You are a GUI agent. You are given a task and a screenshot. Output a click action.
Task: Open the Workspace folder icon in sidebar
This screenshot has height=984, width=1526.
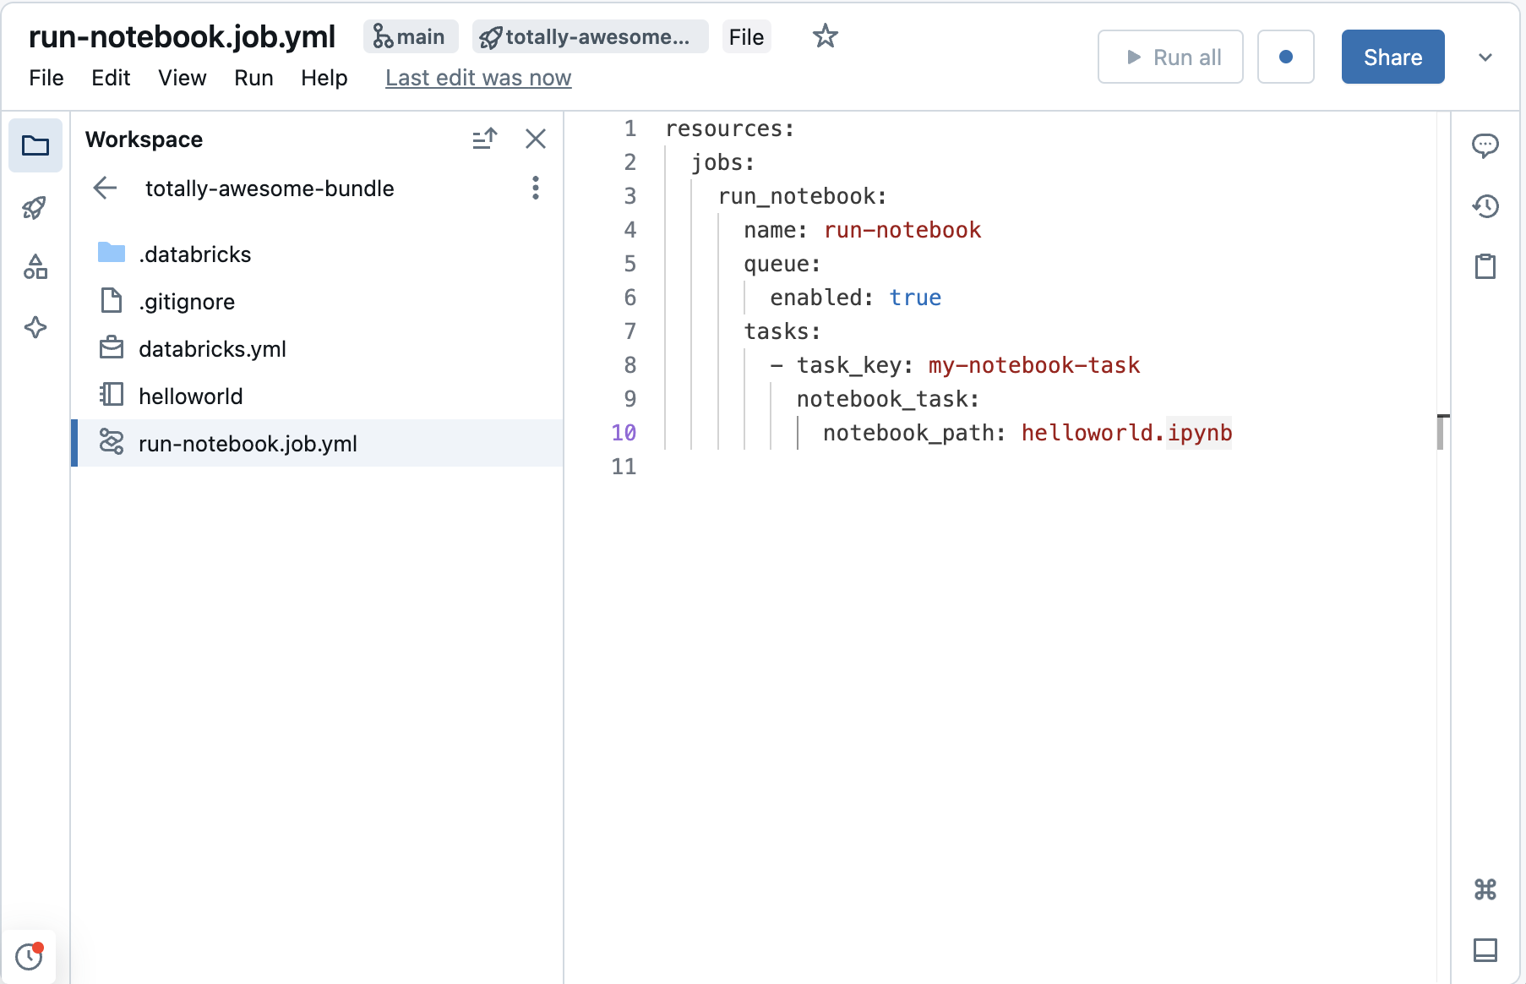click(35, 145)
